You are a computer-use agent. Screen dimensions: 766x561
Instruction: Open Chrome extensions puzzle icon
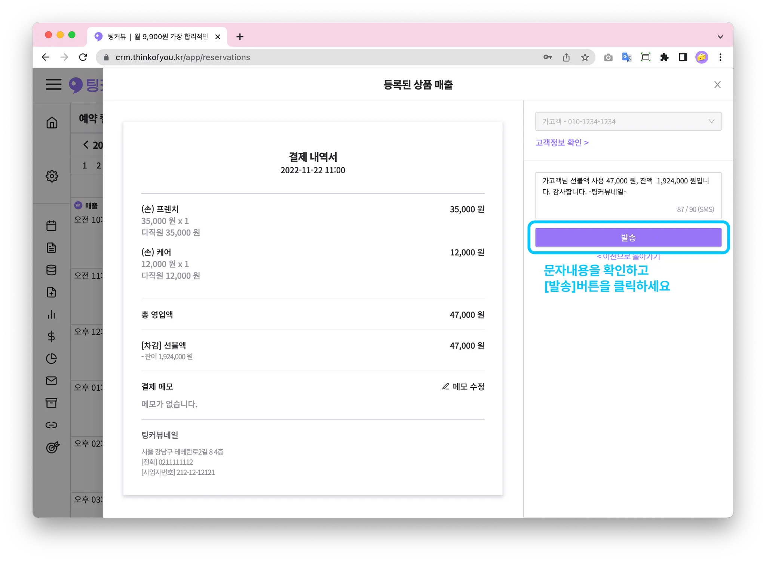[x=664, y=57]
